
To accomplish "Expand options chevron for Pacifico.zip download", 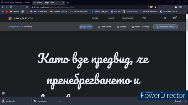I will click(x=28, y=101).
